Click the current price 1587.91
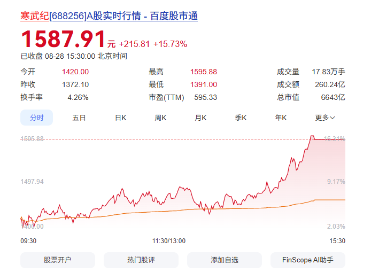This screenshot has width=371, height=280. (x=63, y=39)
